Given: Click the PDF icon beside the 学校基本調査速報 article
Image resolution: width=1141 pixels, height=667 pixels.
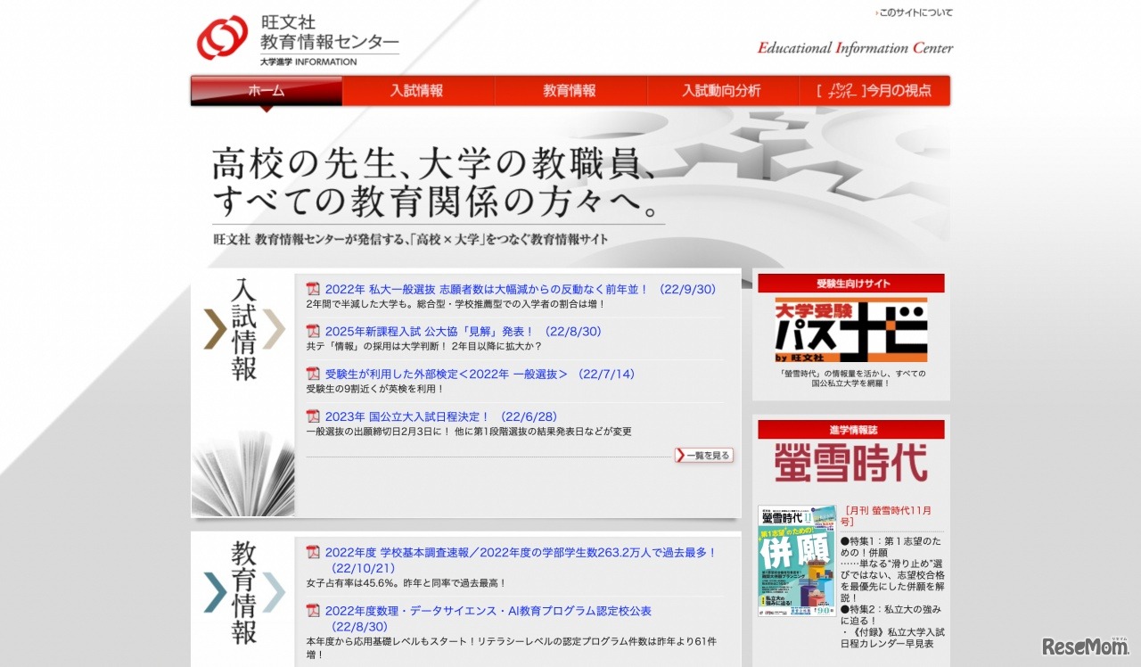Looking at the screenshot, I should pyautogui.click(x=312, y=552).
